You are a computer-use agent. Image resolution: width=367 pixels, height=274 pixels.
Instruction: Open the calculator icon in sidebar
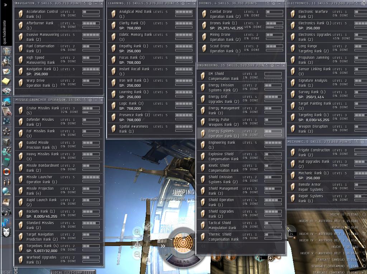pyautogui.click(x=6, y=161)
